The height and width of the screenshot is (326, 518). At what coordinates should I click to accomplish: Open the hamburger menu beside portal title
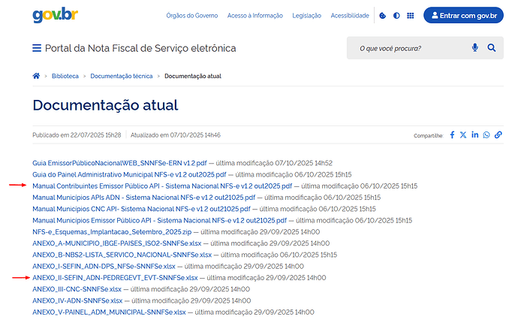coord(37,48)
